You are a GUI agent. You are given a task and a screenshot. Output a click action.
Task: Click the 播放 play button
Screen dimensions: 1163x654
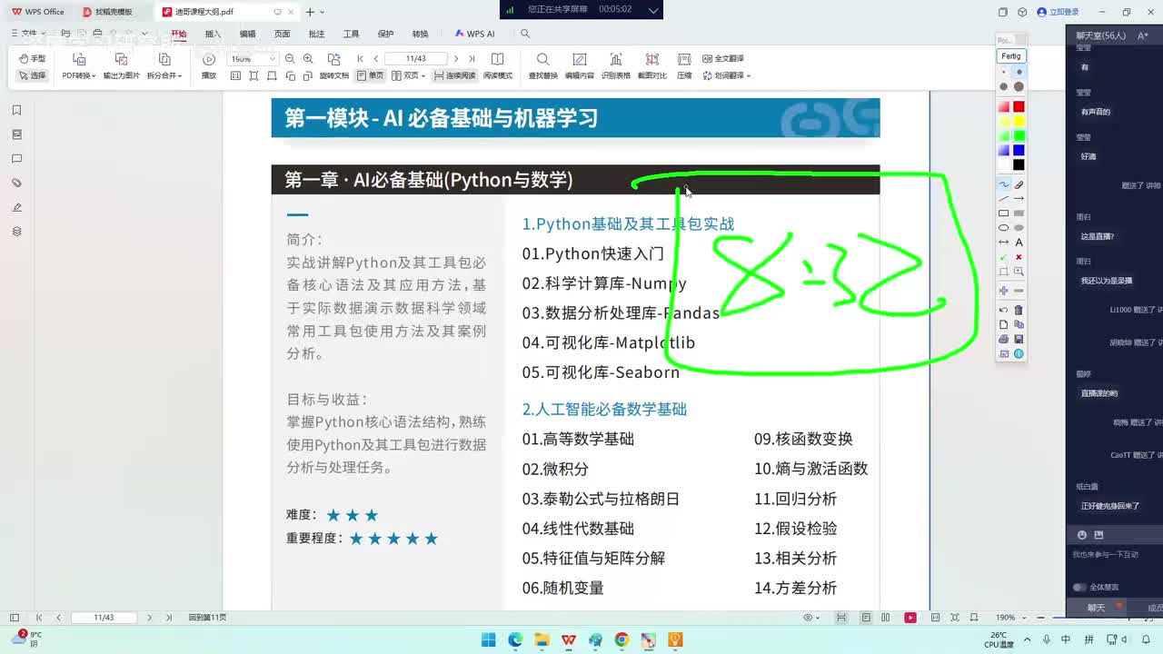[x=209, y=66]
